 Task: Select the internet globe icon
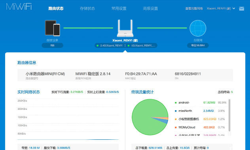tap(198, 28)
